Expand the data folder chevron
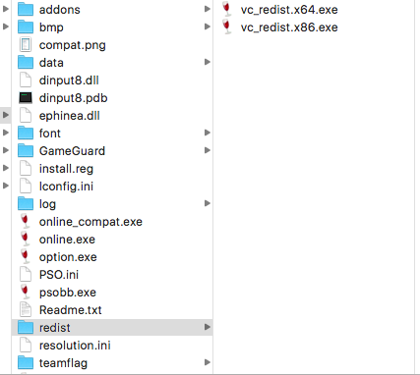 (x=208, y=62)
